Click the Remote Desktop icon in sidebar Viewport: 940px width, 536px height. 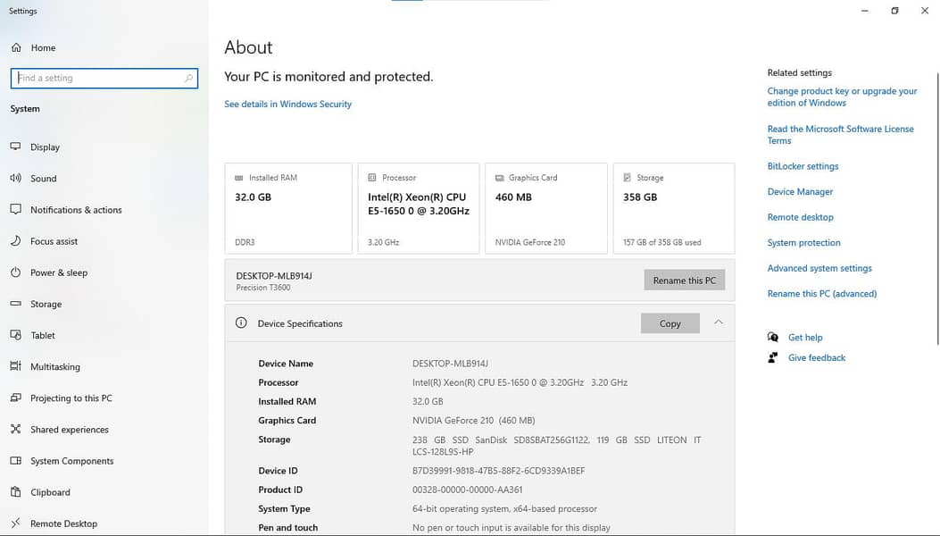point(15,523)
